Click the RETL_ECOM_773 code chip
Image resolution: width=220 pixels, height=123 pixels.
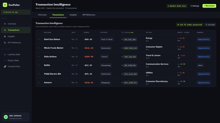(130, 83)
